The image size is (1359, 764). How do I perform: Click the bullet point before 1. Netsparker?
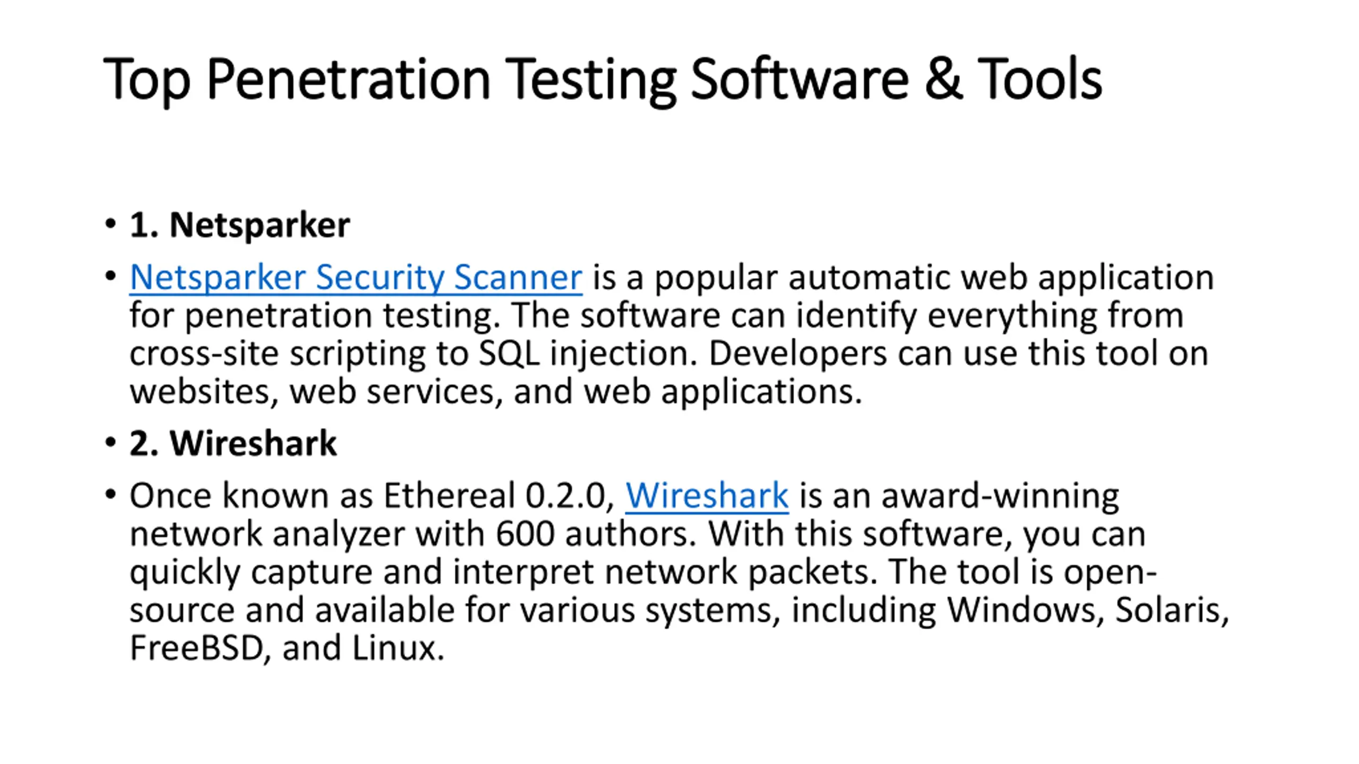click(x=110, y=224)
